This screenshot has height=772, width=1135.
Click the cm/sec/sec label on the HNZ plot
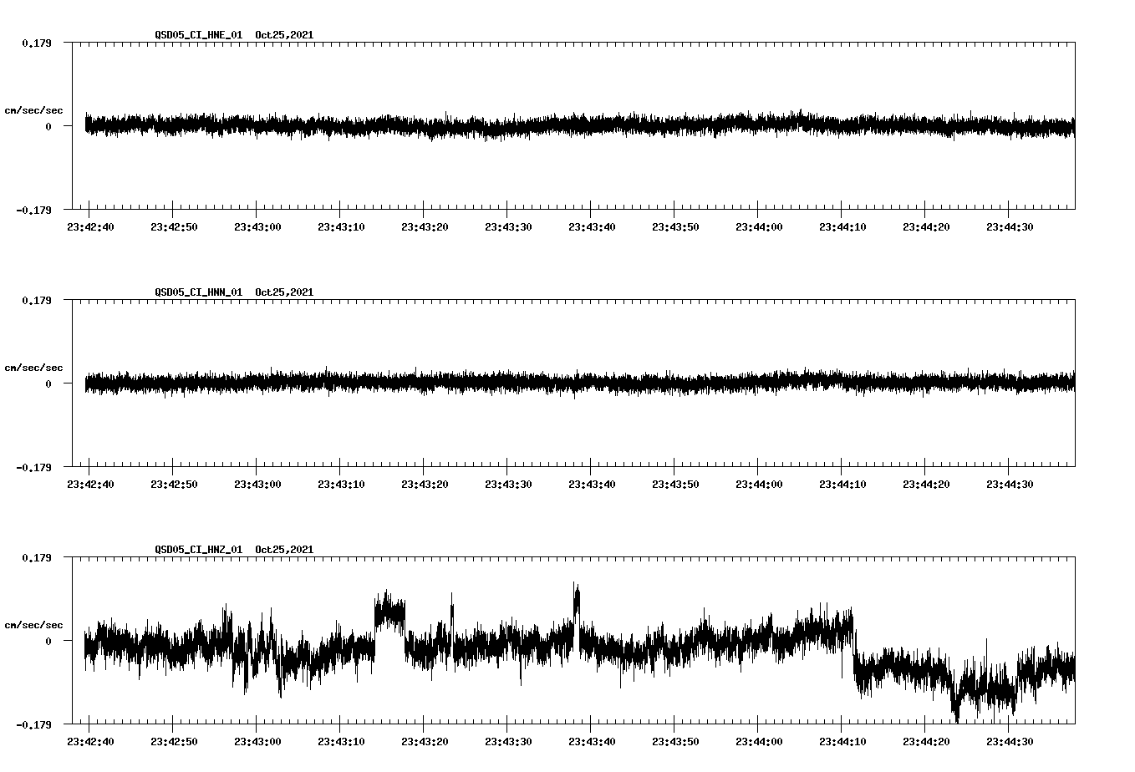(33, 625)
